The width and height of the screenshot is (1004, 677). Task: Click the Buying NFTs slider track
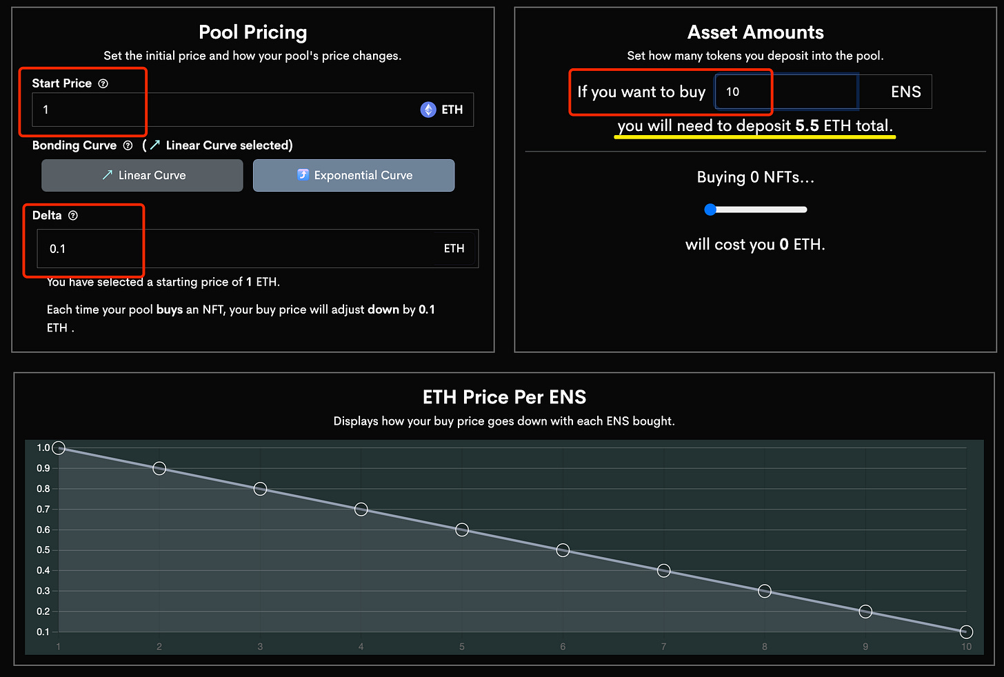coord(756,210)
